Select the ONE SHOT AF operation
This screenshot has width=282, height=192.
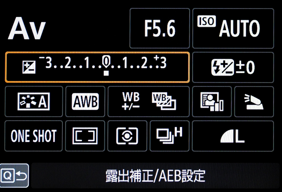[33, 136]
